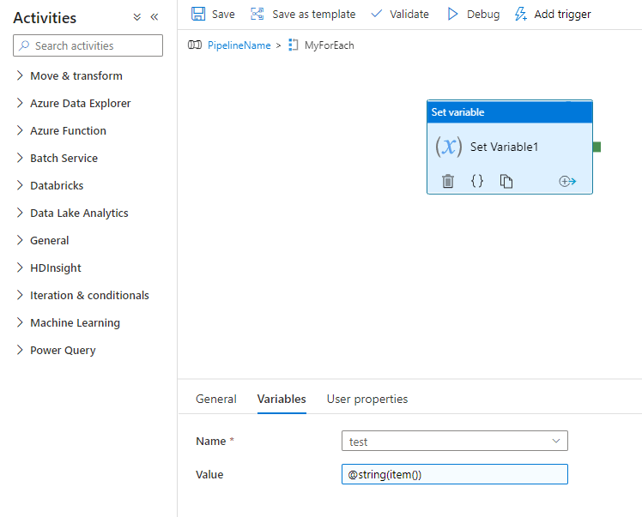Click the Add trigger lightning icon

coord(520,14)
